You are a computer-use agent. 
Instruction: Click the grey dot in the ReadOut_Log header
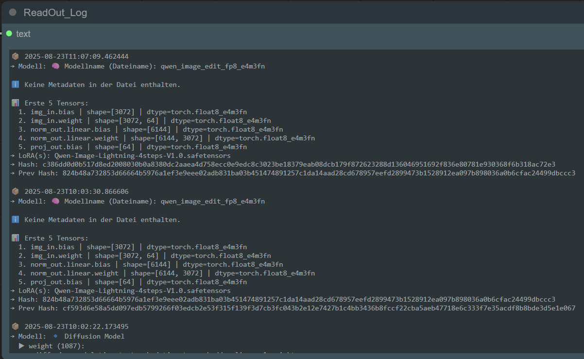point(13,12)
